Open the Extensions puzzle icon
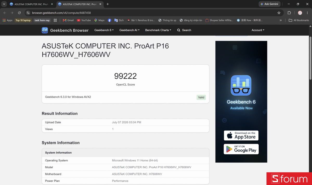 tap(289, 13)
